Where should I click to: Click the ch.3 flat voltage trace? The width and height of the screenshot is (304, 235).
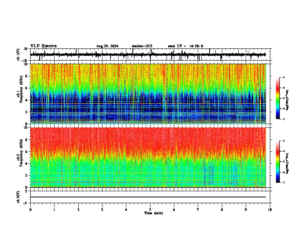[148, 197]
